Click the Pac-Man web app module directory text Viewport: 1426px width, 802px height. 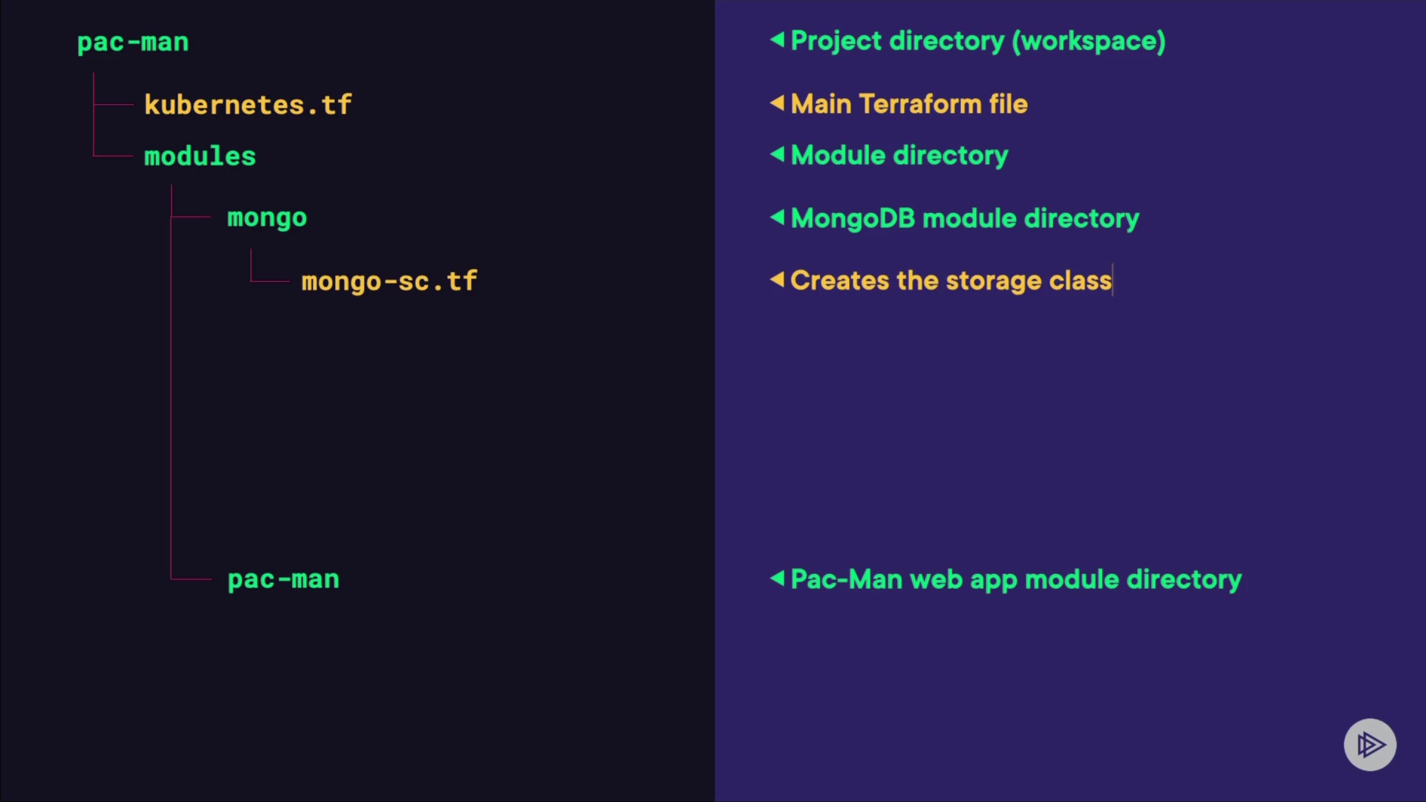click(x=1016, y=579)
